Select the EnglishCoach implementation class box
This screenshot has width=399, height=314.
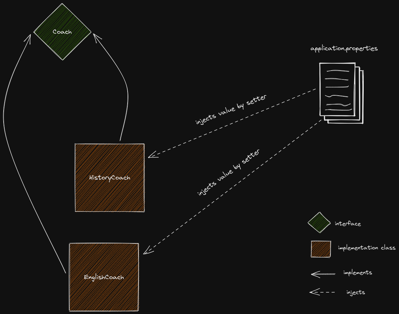click(103, 277)
